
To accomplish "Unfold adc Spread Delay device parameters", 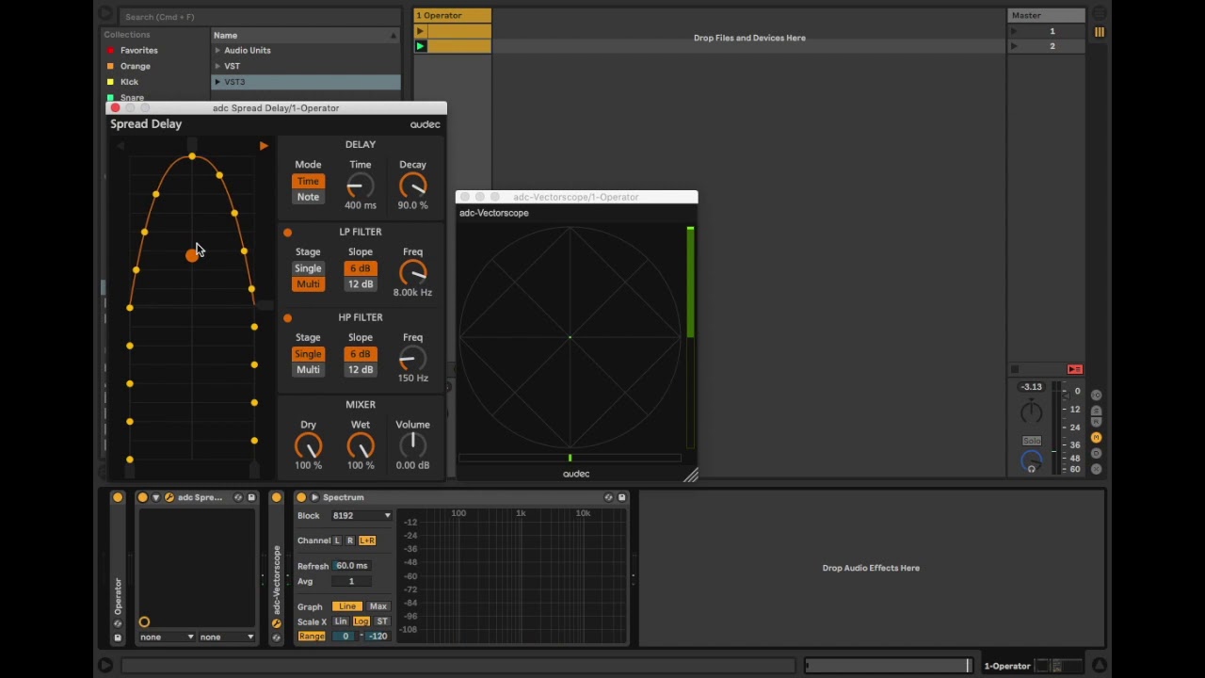I will 155,497.
